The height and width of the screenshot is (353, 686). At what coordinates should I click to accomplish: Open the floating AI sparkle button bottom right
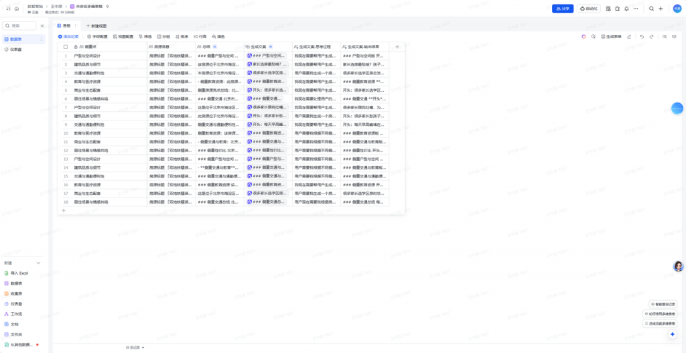[x=673, y=334]
